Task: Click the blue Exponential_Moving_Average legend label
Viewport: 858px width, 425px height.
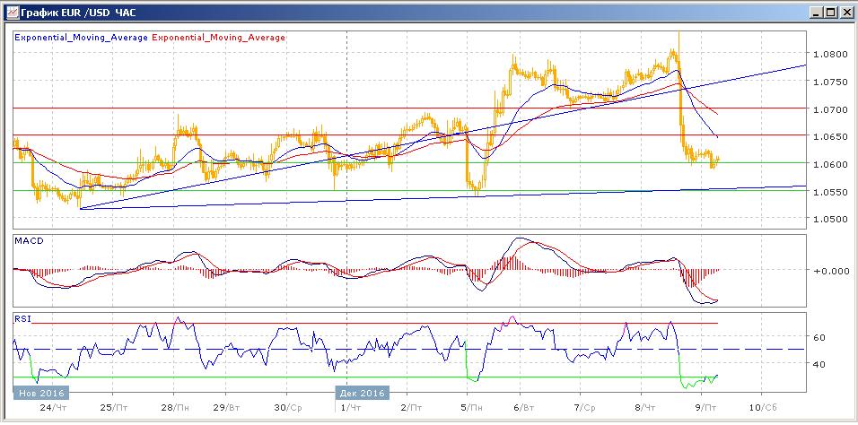Action: coord(81,38)
